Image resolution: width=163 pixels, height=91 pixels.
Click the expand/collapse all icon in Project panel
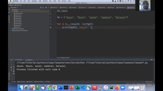click(x=43, y=8)
